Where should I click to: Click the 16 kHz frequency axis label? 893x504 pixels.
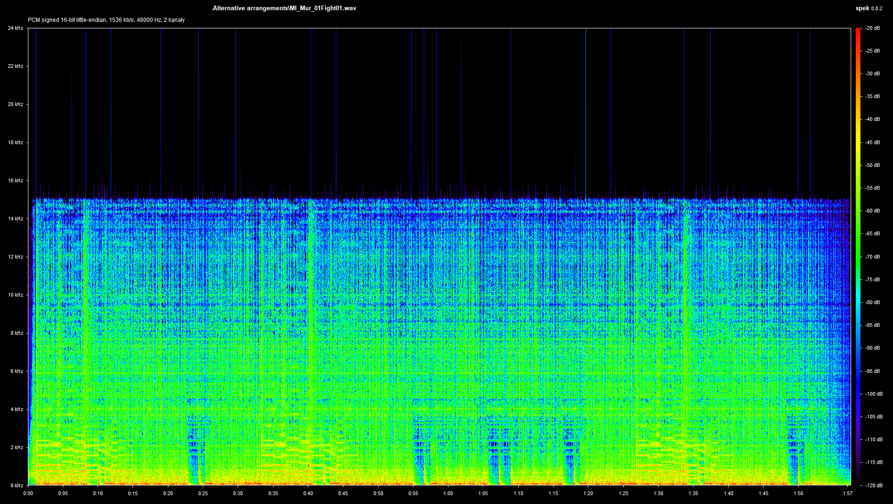coord(15,180)
